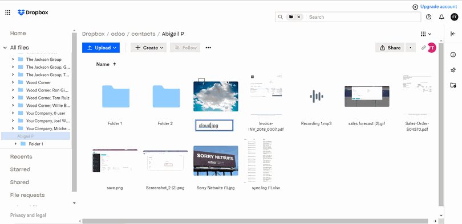The image size is (462, 224).
Task: Open File requests in sidebar
Action: pyautogui.click(x=27, y=195)
